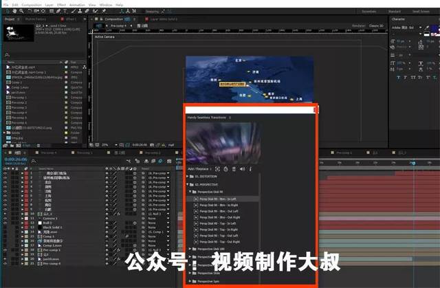
Task: Select the Zoom magnifier tool
Action: [x=21, y=11]
